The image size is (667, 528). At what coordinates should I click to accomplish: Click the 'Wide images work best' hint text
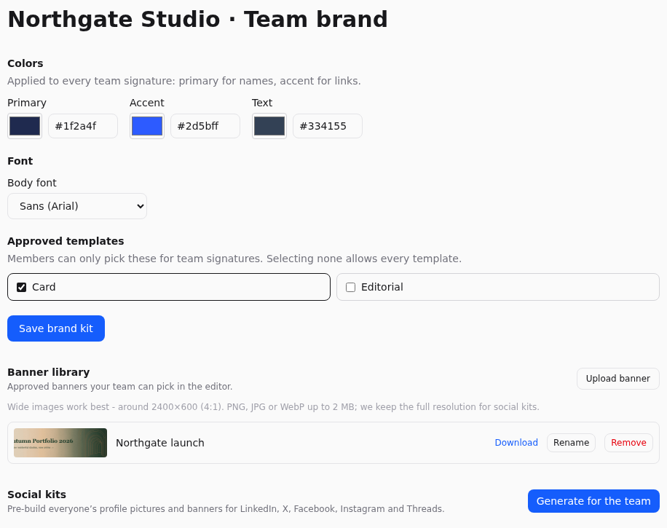273,407
